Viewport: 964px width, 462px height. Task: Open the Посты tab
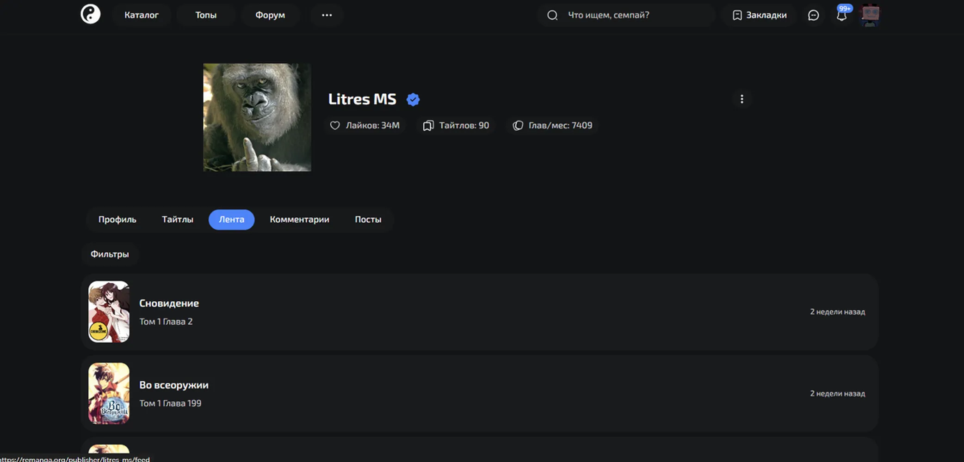[368, 219]
